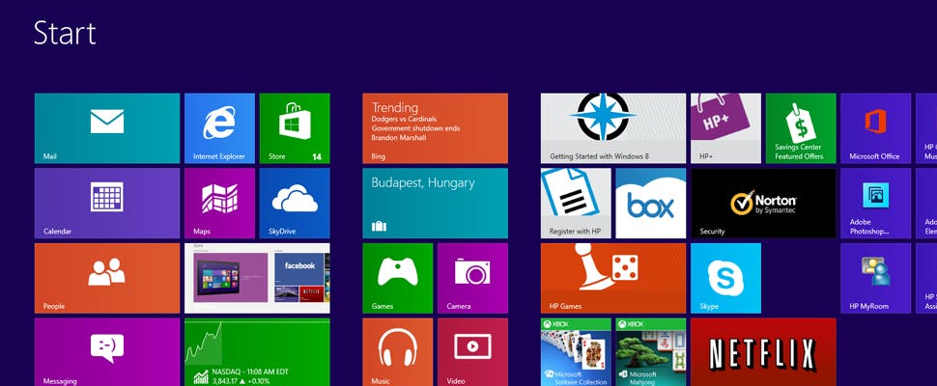Viewport: 937px width, 386px height.
Task: Open Register with HP tile
Action: pos(576,204)
